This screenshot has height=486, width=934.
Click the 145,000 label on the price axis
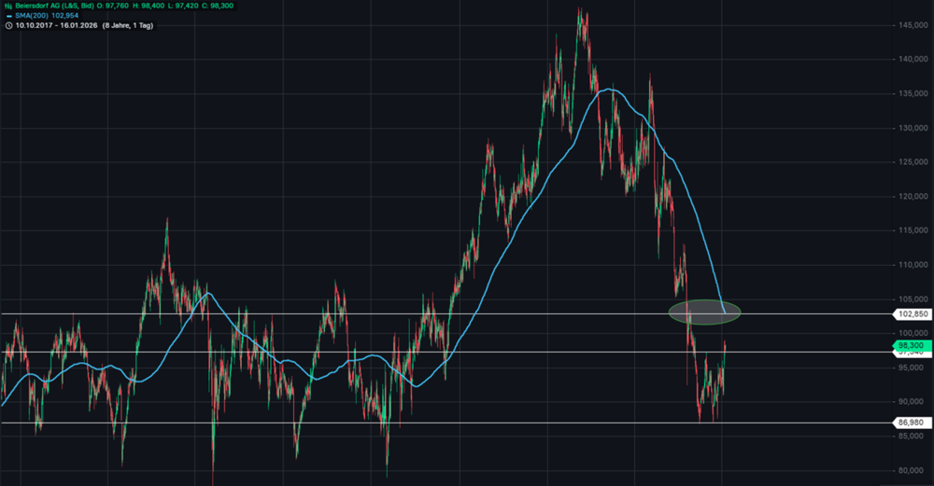coord(912,25)
